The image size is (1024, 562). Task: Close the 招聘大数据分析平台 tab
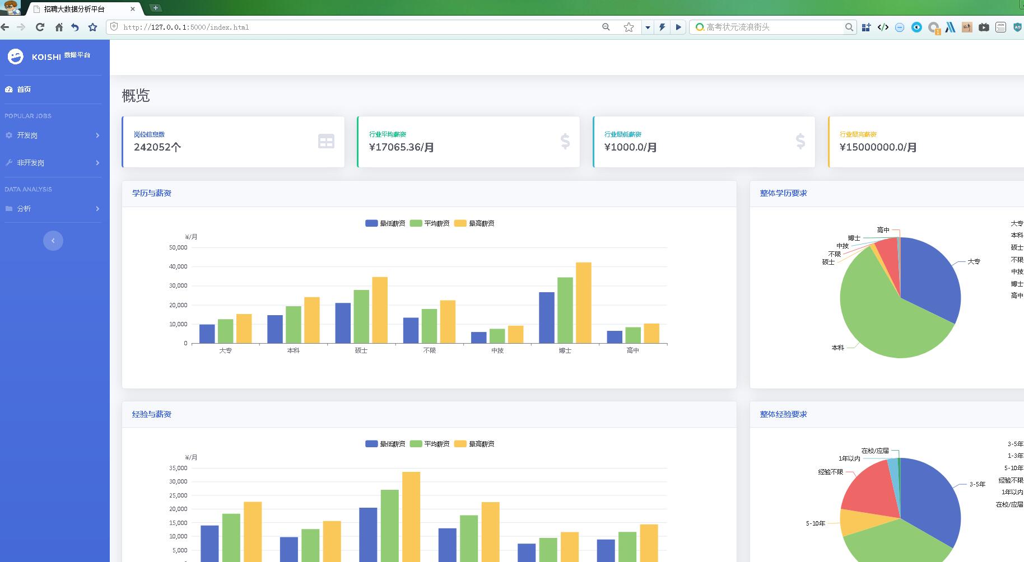click(x=133, y=9)
